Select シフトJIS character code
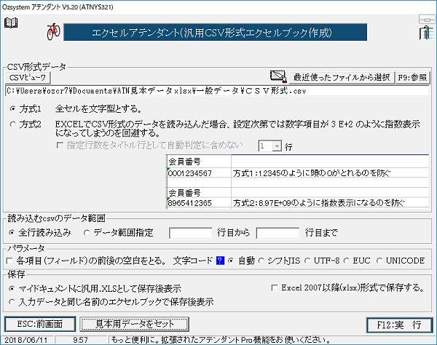 coord(261,261)
